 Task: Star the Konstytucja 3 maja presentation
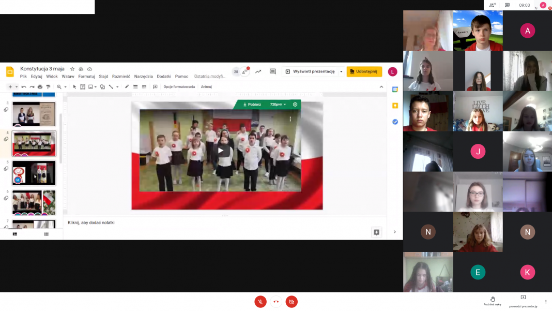tap(72, 69)
